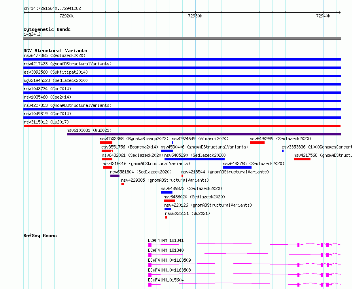Select the DCAF4|NM_015604 transcript label

(x=166, y=280)
